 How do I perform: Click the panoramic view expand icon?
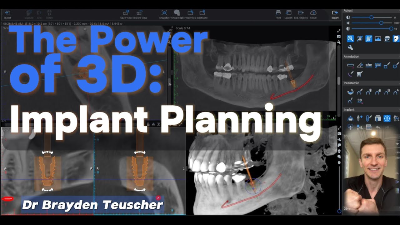339,31
